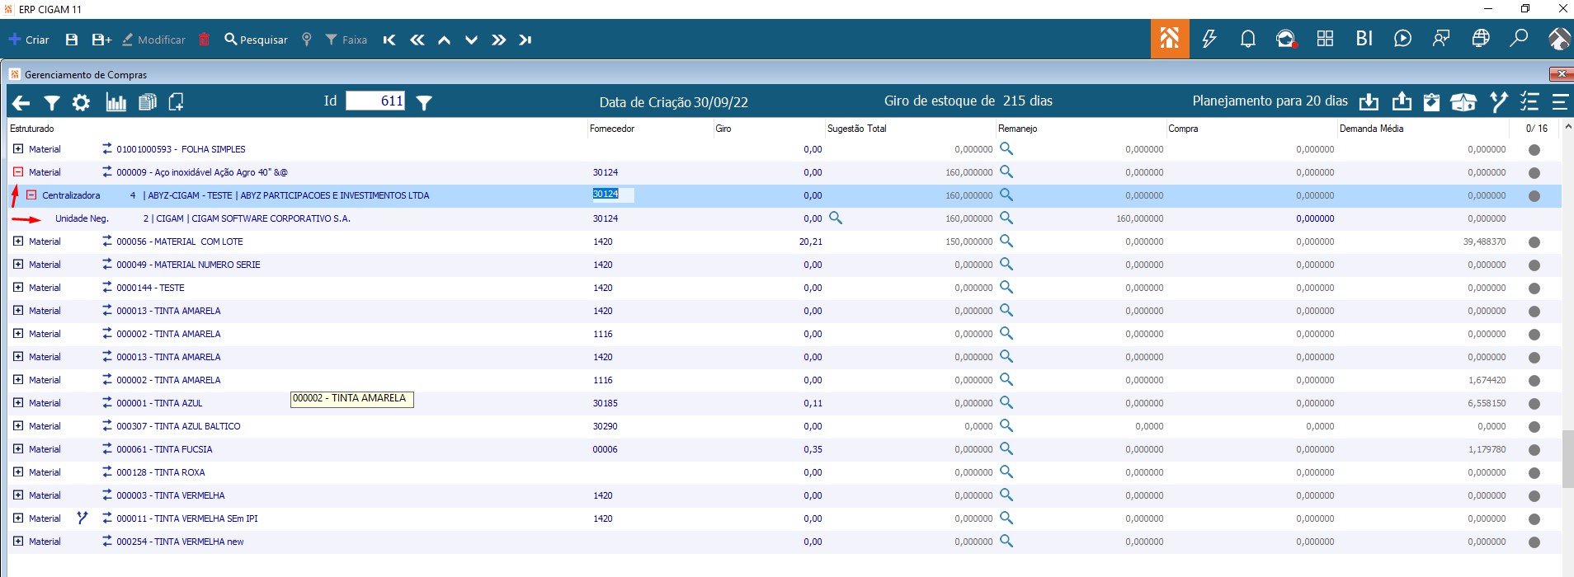Toggle the status circle for 000056 MATERIAL COM LOTE
Viewport: 1574px width, 577px height.
tap(1534, 242)
